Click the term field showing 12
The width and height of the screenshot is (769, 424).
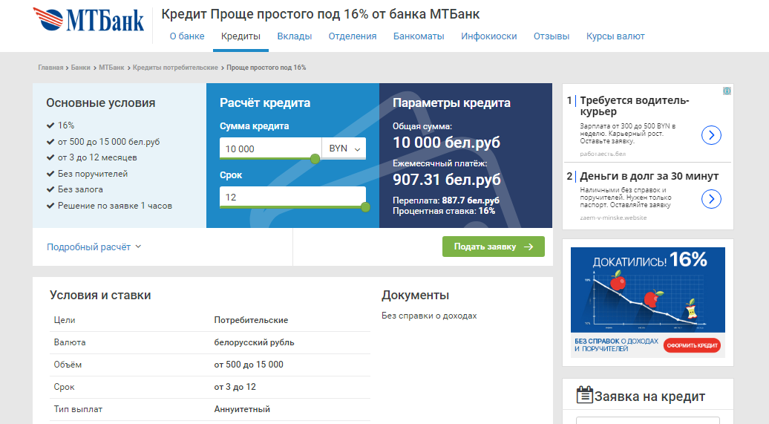pos(292,197)
